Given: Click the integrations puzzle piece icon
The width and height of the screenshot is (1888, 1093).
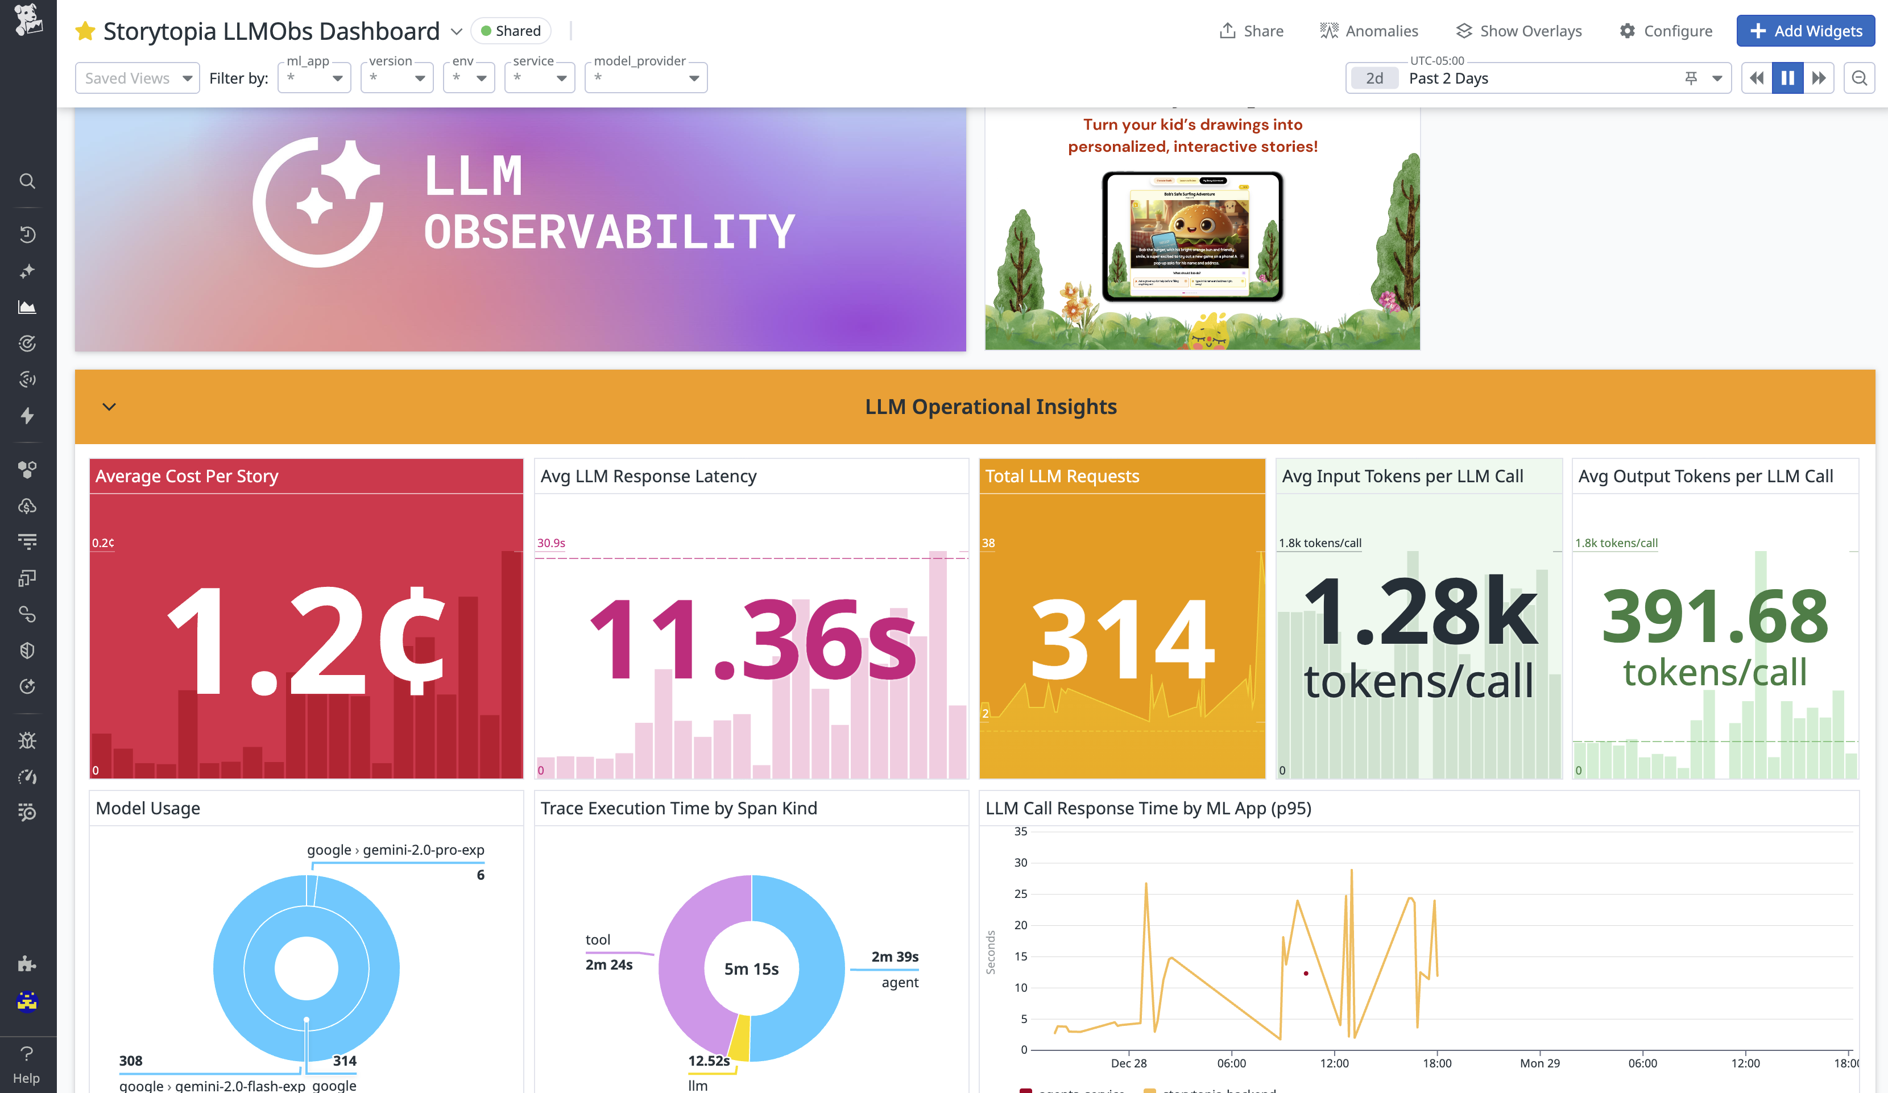Looking at the screenshot, I should (27, 963).
